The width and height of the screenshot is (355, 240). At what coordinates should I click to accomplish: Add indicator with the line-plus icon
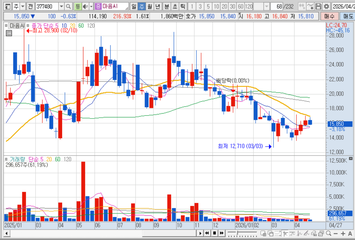[310, 6]
